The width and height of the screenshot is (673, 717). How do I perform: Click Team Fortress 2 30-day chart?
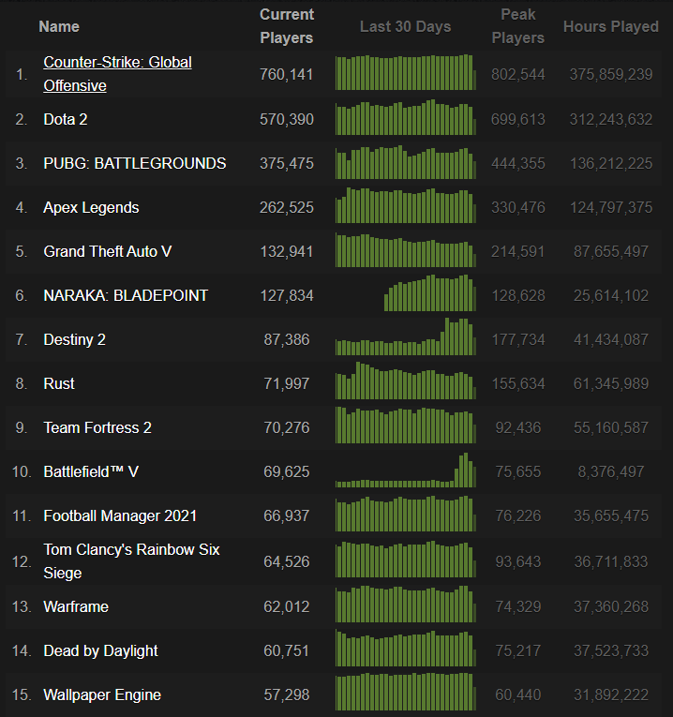(406, 426)
